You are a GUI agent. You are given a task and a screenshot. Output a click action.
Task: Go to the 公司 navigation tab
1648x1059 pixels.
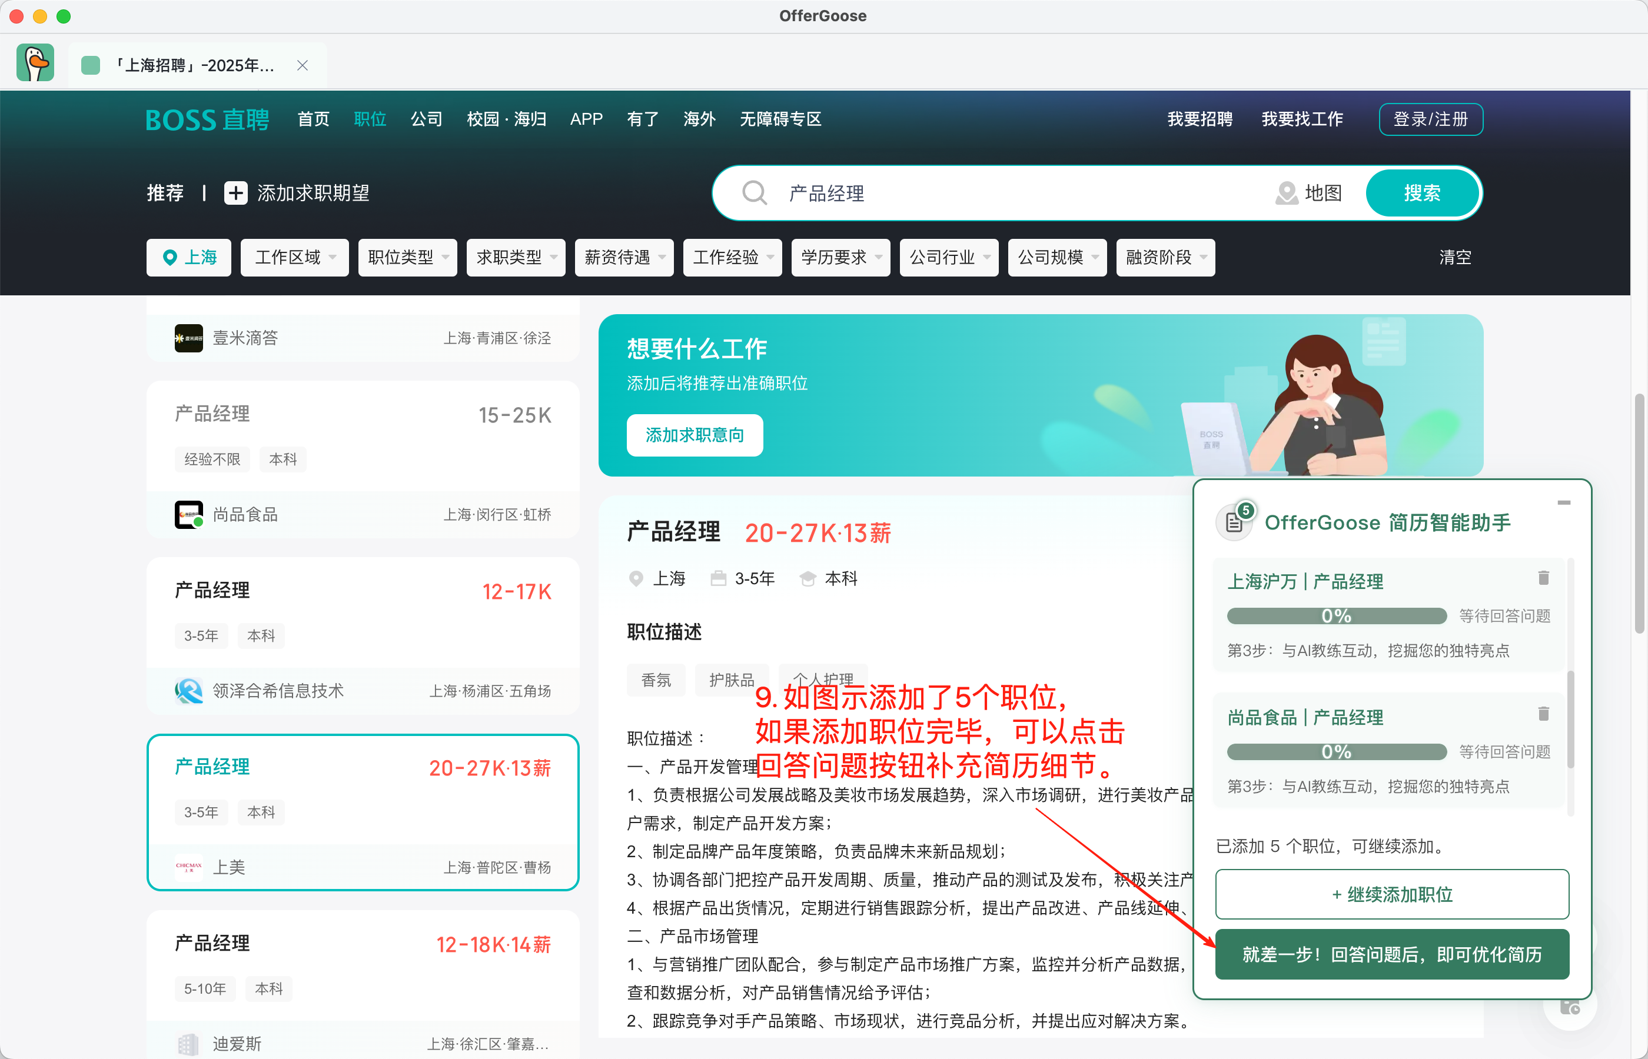point(426,119)
